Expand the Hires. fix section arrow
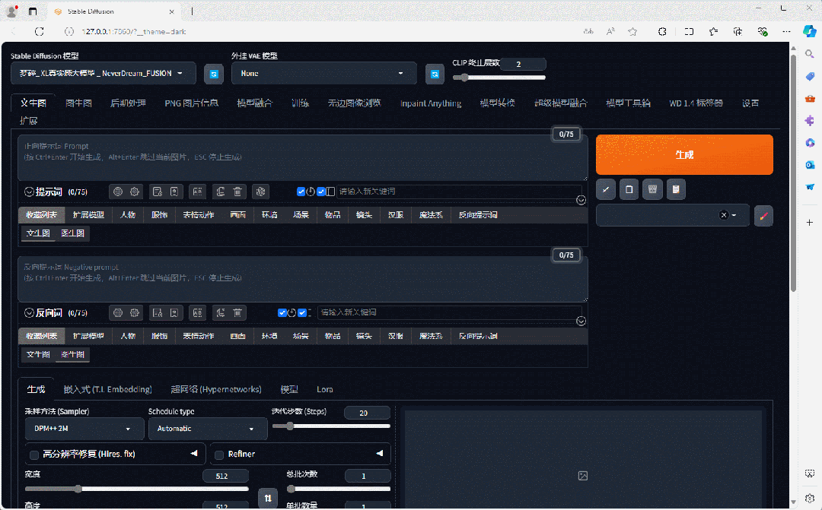 194,454
